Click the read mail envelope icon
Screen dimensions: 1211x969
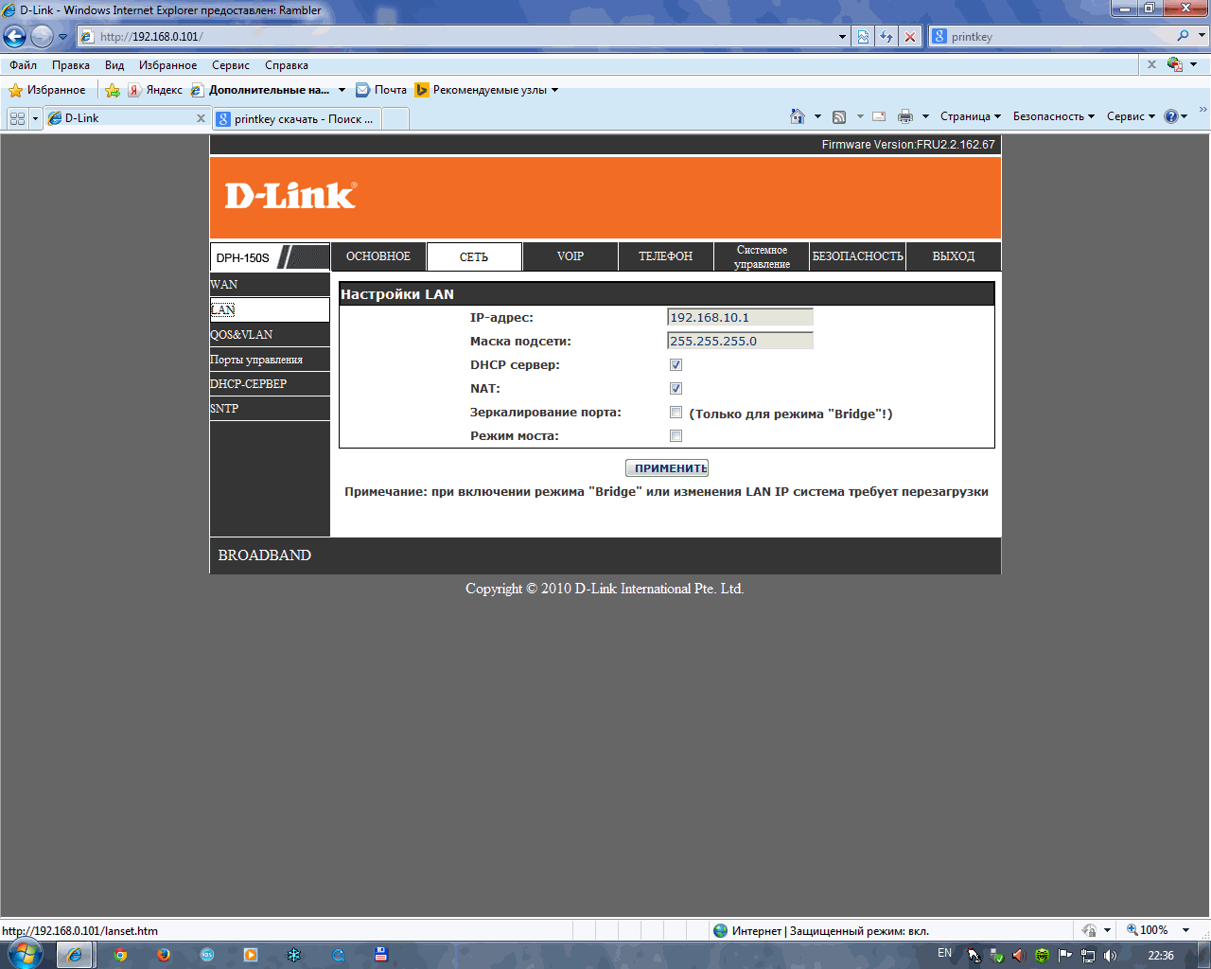pyautogui.click(x=879, y=116)
